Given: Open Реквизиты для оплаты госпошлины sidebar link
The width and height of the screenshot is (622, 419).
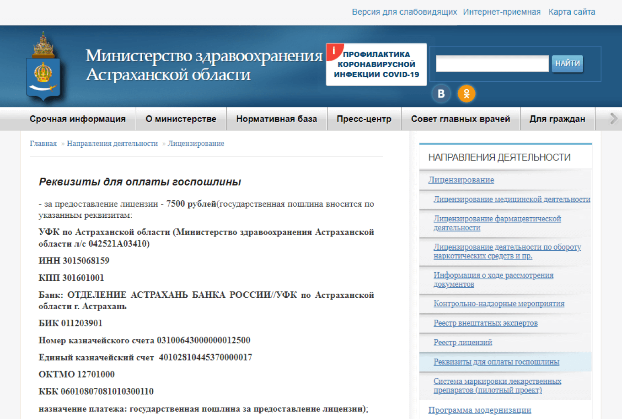Looking at the screenshot, I should pyautogui.click(x=496, y=362).
